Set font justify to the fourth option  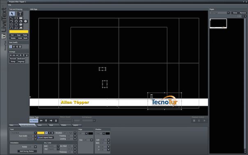(20, 47)
